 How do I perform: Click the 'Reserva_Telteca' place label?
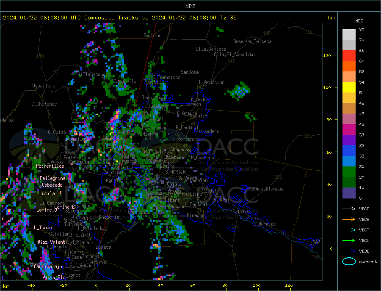[252, 41]
